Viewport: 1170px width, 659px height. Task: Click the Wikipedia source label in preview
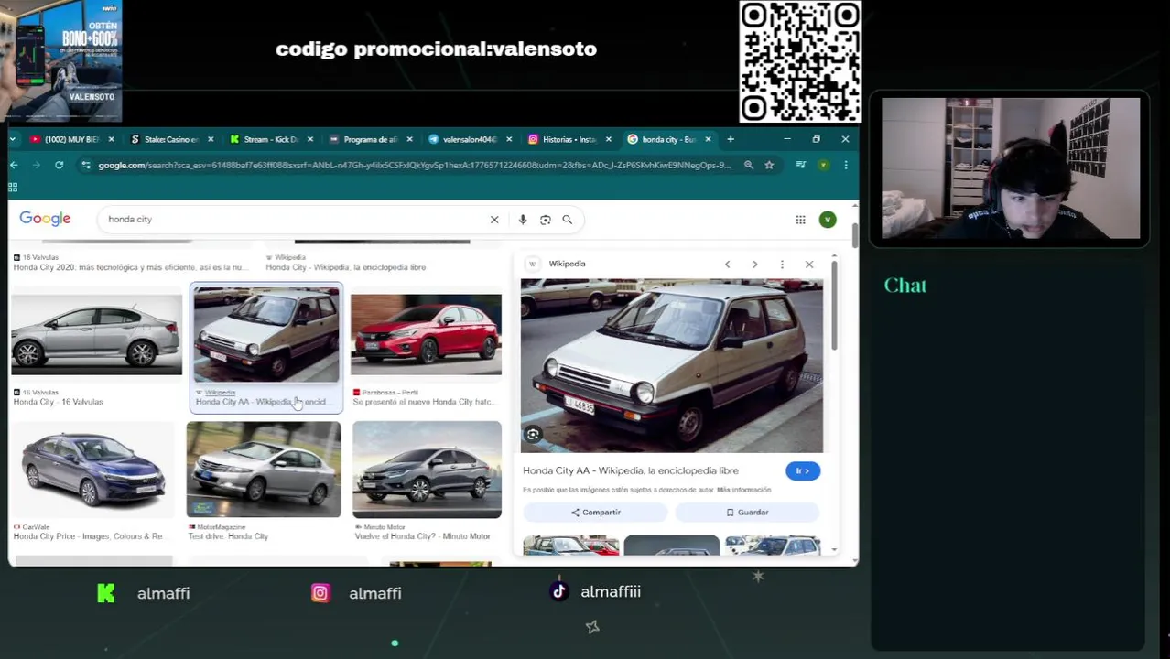pyautogui.click(x=567, y=264)
